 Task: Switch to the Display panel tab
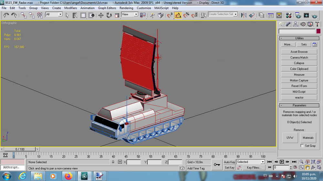310,24
